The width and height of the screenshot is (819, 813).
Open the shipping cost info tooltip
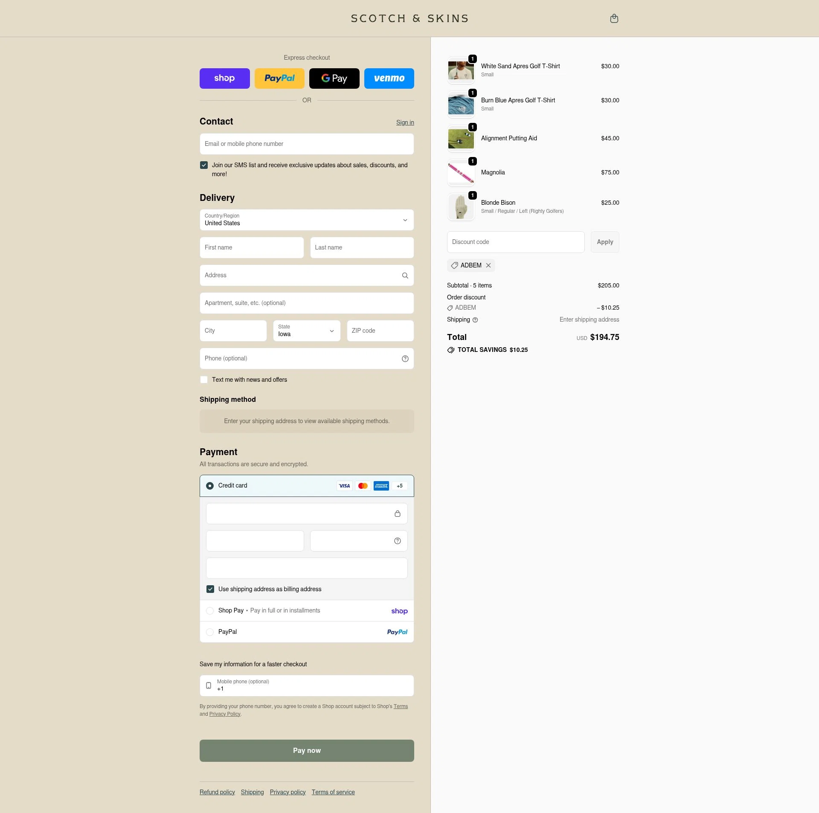[x=474, y=320]
